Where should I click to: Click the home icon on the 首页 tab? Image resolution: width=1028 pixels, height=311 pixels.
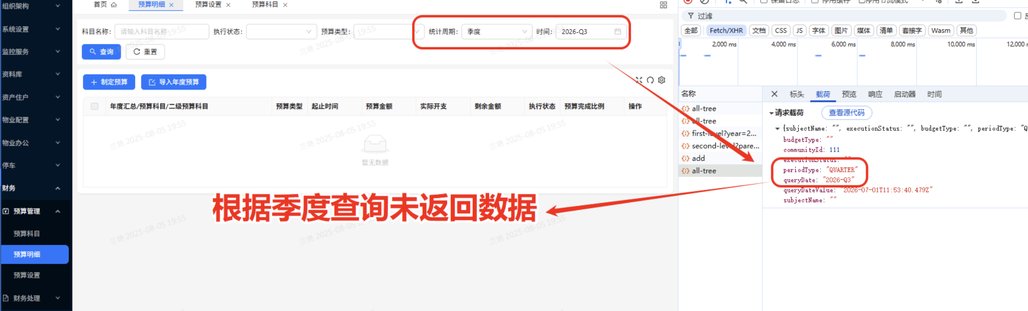[114, 5]
